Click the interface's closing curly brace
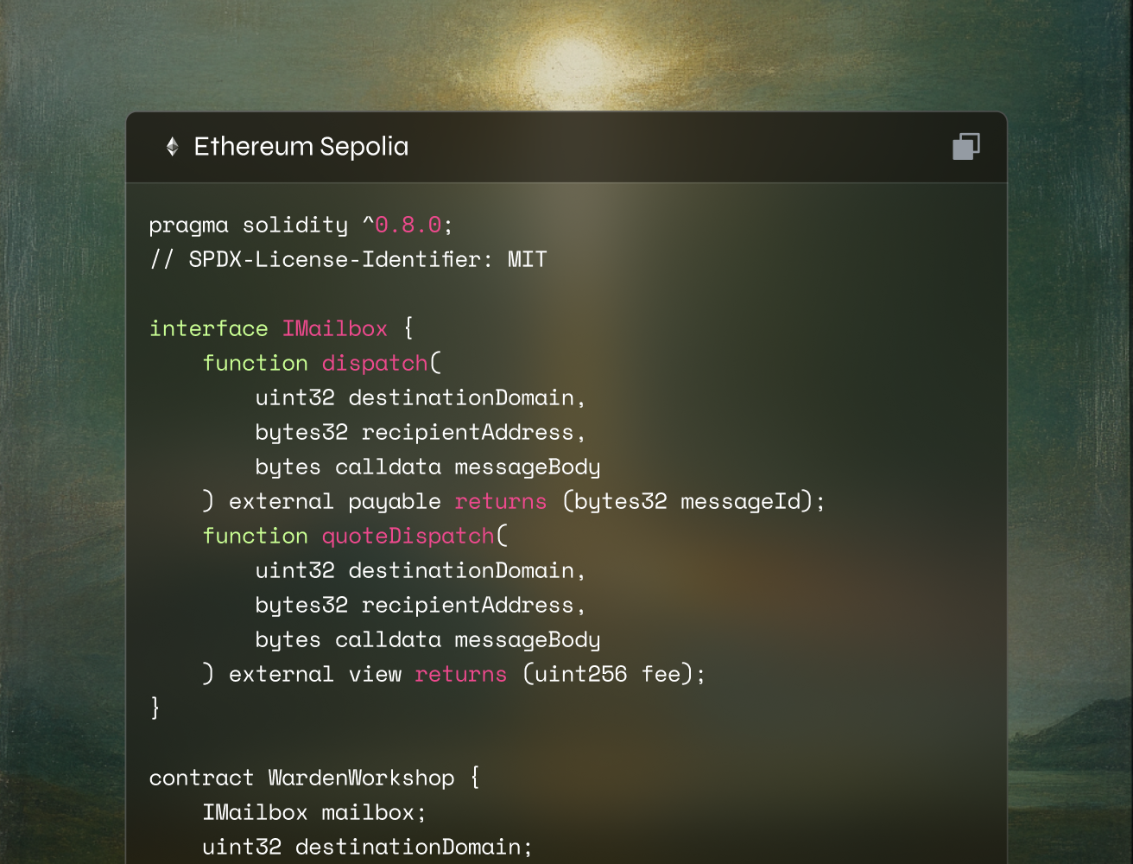 coord(155,708)
